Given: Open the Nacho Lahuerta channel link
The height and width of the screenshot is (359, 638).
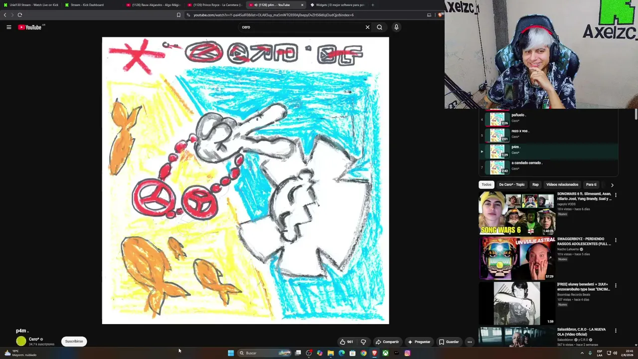Looking at the screenshot, I should [568, 249].
